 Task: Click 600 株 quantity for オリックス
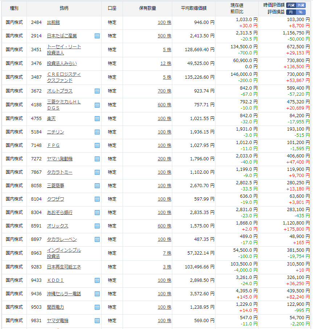[164, 226]
